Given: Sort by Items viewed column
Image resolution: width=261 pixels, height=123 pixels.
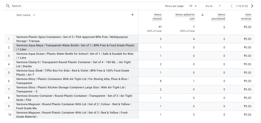Looking at the screenshot, I should [x=157, y=17].
